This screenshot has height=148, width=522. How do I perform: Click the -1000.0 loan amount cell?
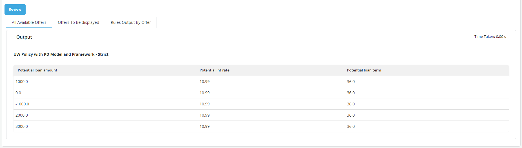point(22,104)
